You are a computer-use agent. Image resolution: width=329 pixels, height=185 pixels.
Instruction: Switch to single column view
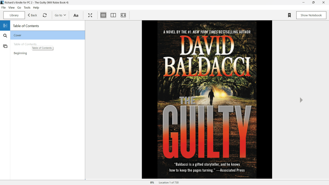click(x=103, y=15)
